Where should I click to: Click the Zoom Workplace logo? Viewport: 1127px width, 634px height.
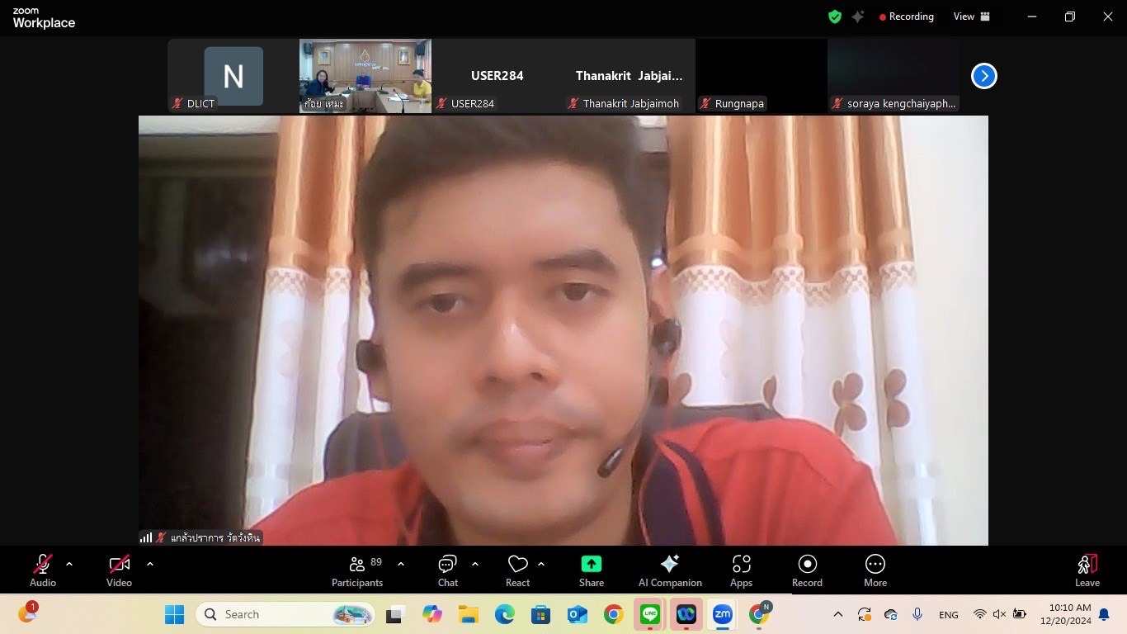(x=44, y=18)
